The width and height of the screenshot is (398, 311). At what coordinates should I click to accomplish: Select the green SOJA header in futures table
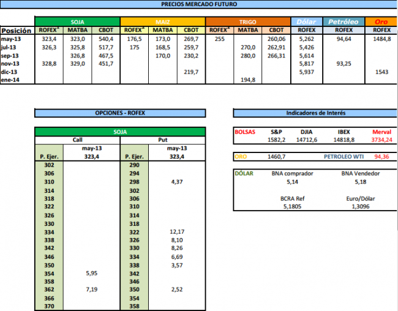click(x=77, y=21)
